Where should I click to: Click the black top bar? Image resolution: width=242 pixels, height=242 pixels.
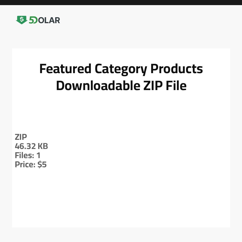point(121,2)
